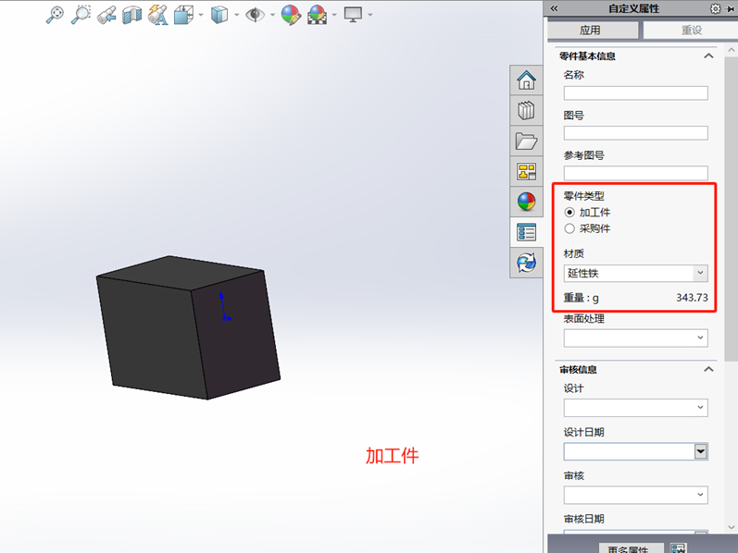Activate the Section View tool
This screenshot has height=553, width=738.
(131, 14)
